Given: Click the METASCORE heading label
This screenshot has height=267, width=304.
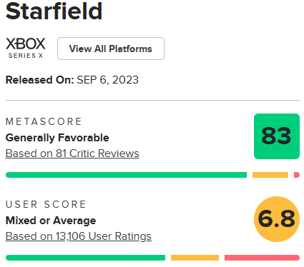Looking at the screenshot, I should (x=44, y=121).
